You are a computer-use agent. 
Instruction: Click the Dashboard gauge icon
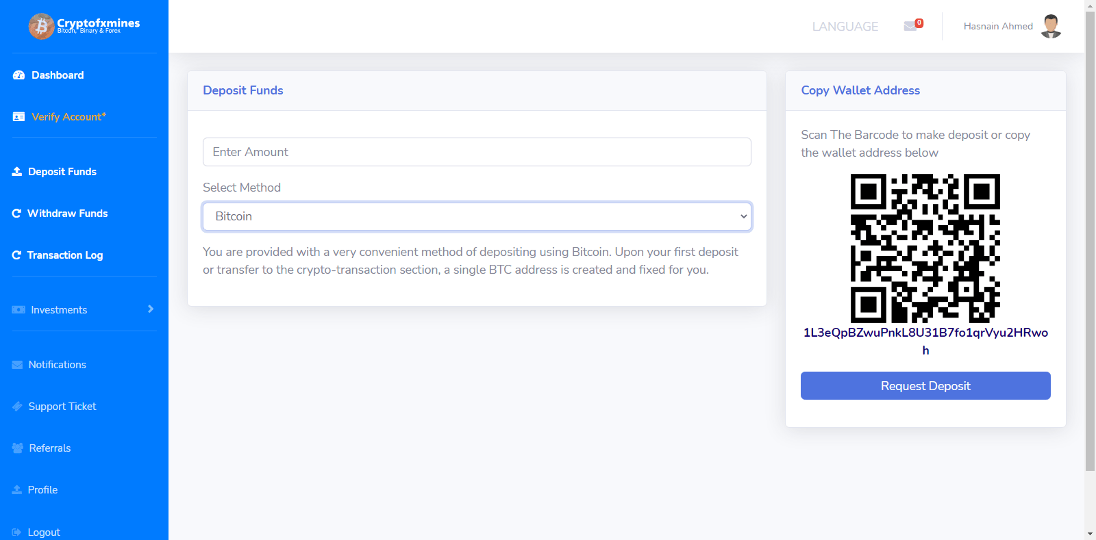click(18, 75)
